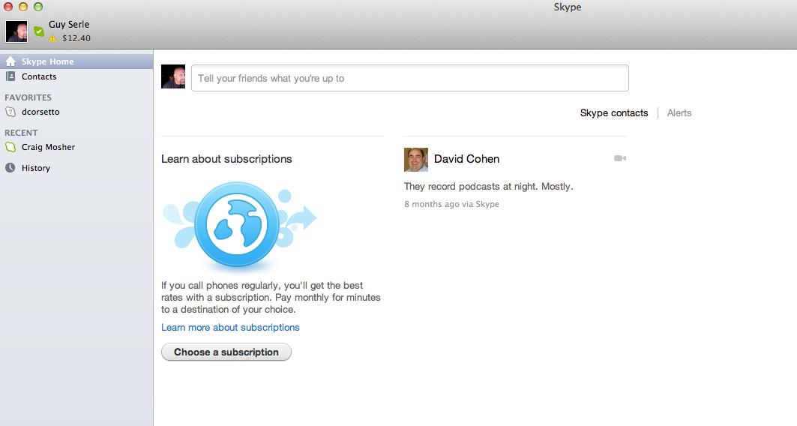
Task: Open the History view with clock icon
Action: 35,168
